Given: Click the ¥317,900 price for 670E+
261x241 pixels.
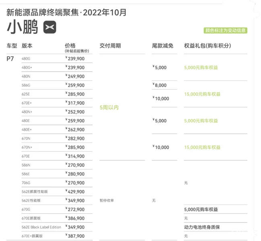Looking at the screenshot, I should point(75,103).
